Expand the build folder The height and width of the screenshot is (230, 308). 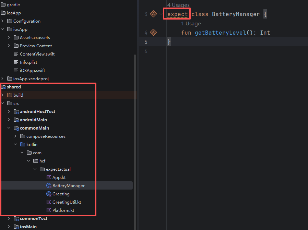[x=2, y=95]
